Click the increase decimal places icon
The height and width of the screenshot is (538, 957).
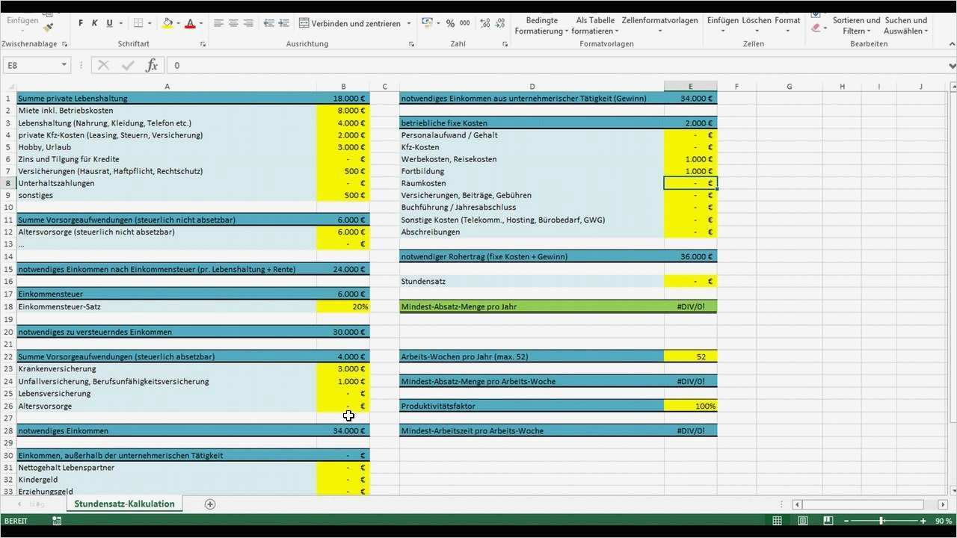click(x=484, y=23)
